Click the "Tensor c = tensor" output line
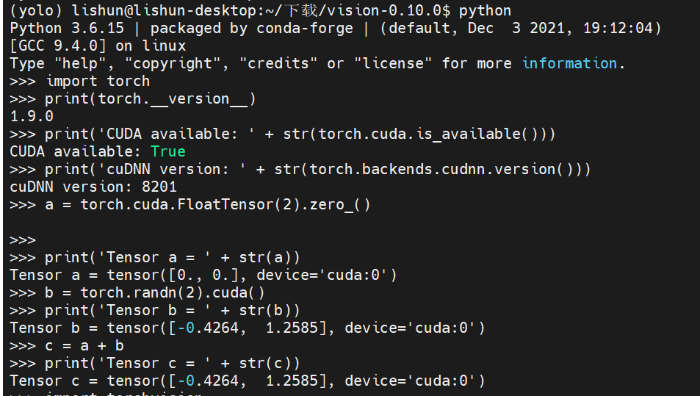 point(248,381)
